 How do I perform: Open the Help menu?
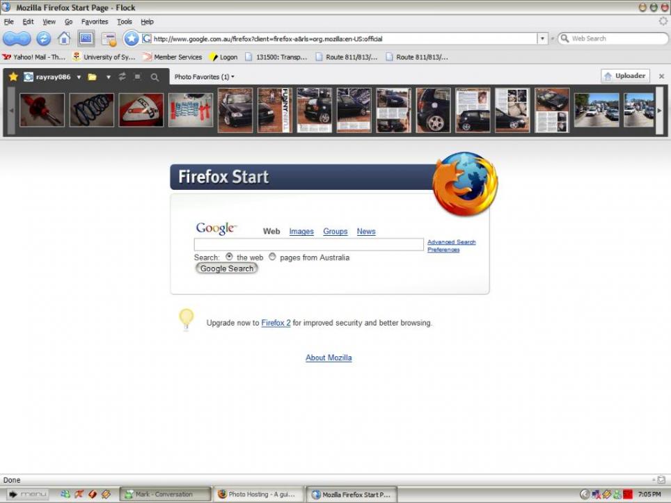coord(147,22)
